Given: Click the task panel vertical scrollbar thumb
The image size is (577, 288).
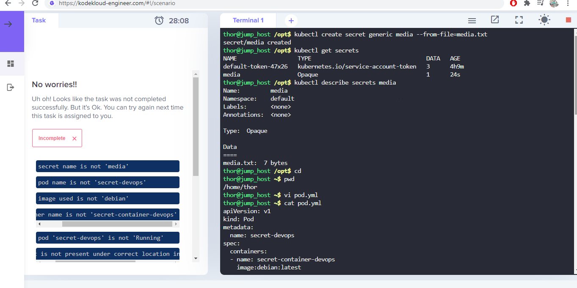Looking at the screenshot, I should (x=196, y=126).
